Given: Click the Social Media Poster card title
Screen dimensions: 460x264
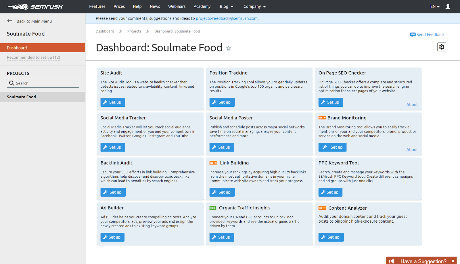Looking at the screenshot, I should 231,118.
